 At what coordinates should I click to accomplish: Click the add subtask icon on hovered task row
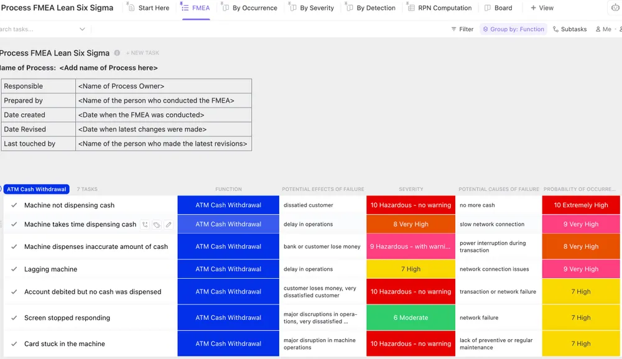tap(145, 224)
